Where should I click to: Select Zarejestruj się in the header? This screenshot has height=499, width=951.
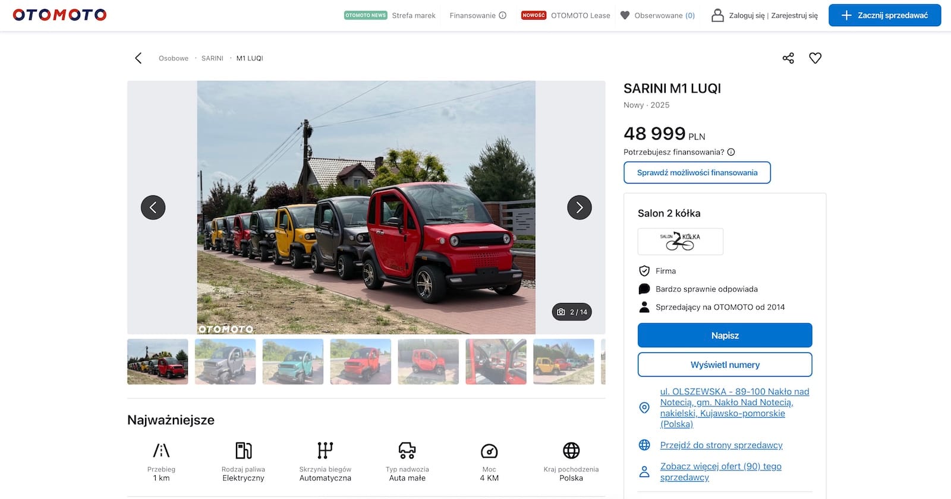[x=795, y=15]
